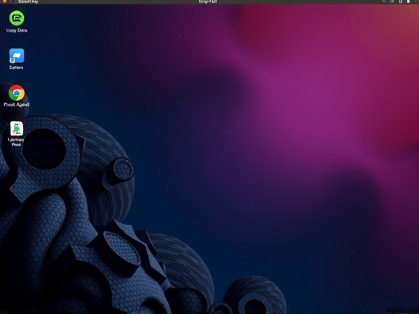Click the third system tray icon from the left
This screenshot has width=419, height=314.
(401, 2)
